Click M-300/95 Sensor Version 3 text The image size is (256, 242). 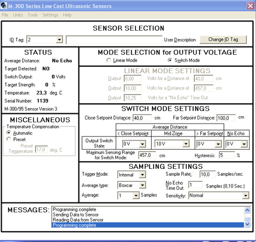(31, 109)
